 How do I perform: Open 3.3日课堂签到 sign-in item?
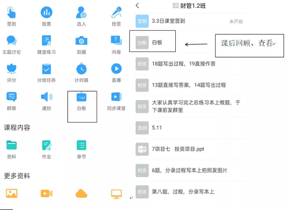pos(190,21)
